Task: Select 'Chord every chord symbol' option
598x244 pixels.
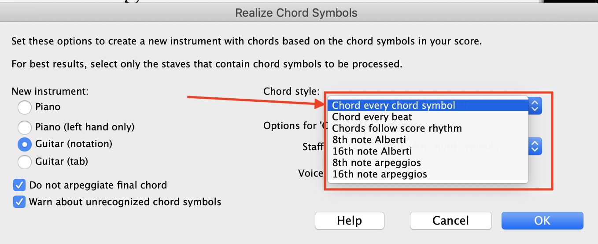Action: point(393,106)
